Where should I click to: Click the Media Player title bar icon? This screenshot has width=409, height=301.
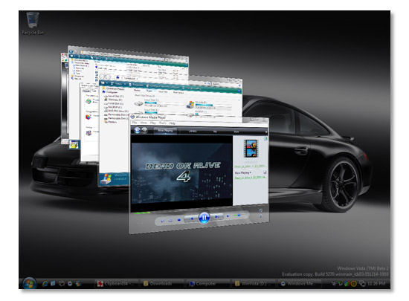(x=132, y=117)
